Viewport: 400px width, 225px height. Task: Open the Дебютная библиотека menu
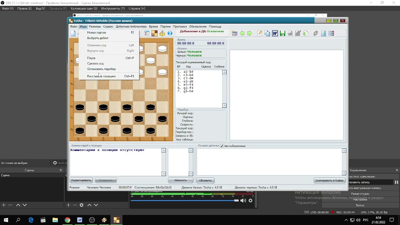click(131, 27)
